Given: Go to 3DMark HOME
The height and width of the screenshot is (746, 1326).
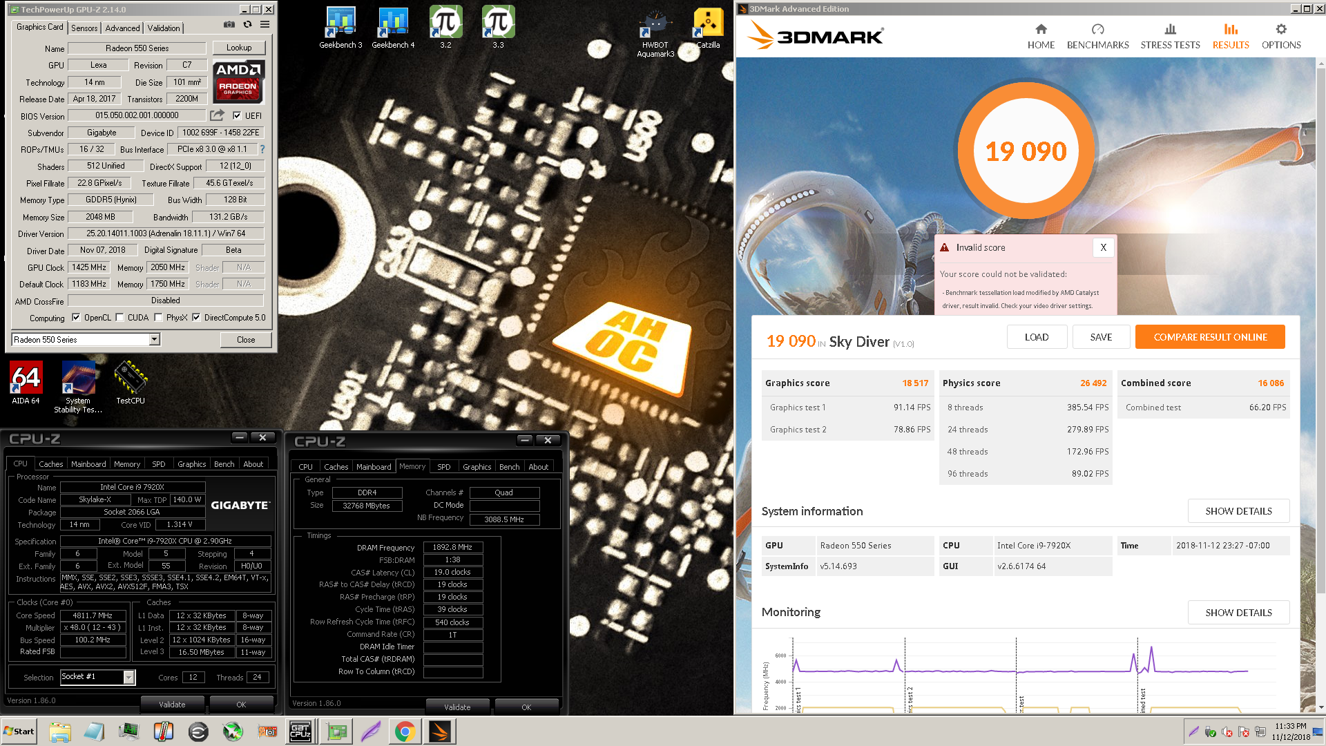Looking at the screenshot, I should point(1041,37).
